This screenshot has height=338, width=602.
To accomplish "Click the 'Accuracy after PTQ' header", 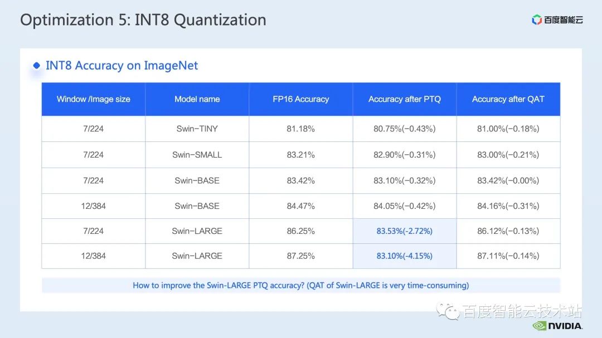I will 405,99.
